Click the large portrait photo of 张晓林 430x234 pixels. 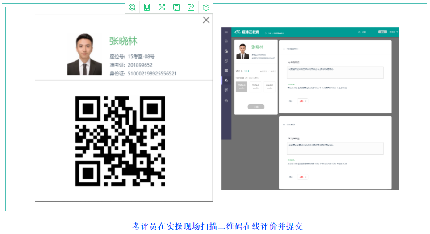pyautogui.click(x=84, y=54)
